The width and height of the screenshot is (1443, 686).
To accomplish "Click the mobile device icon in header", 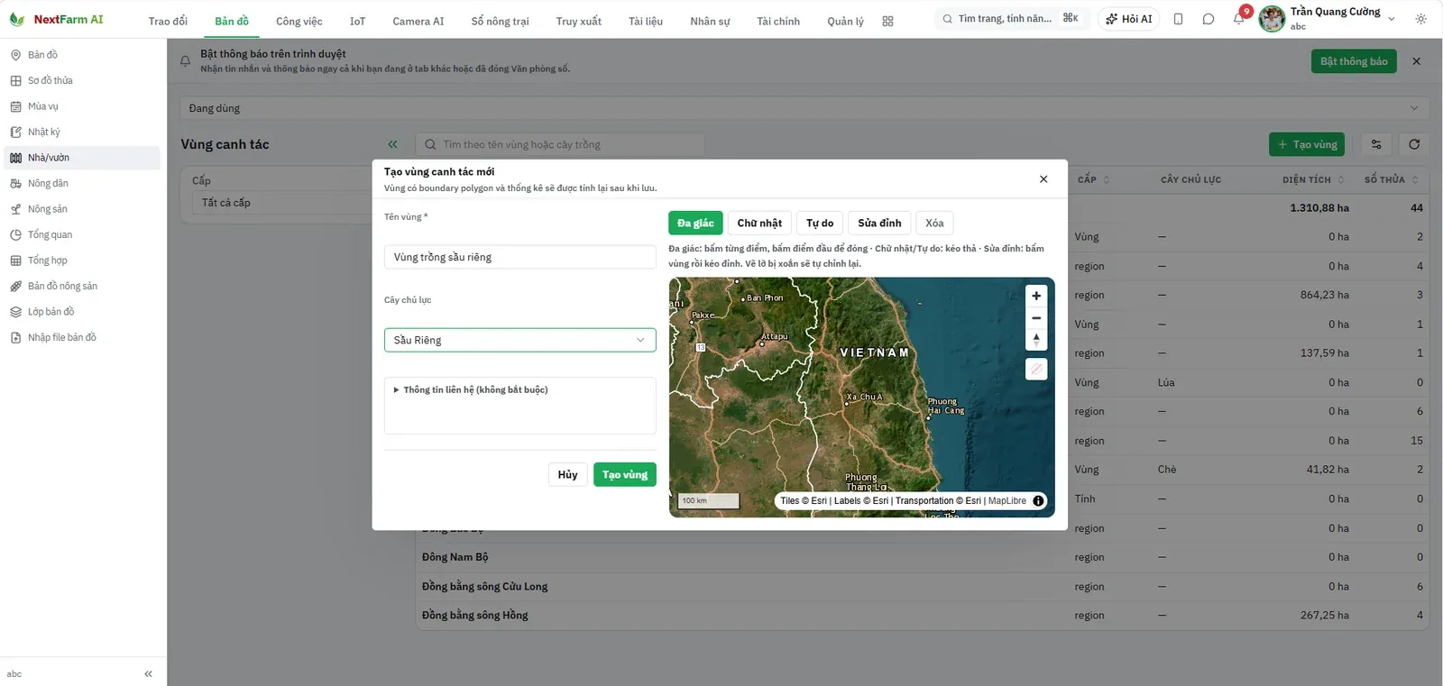I will click(x=1178, y=19).
